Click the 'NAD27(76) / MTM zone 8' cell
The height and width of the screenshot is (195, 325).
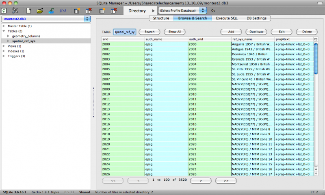253,129
